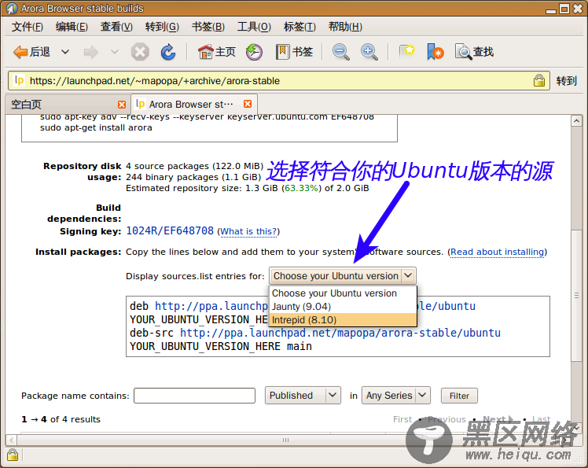Screen dimensions: 588x468
Task: Click the Filter button
Action: point(459,396)
